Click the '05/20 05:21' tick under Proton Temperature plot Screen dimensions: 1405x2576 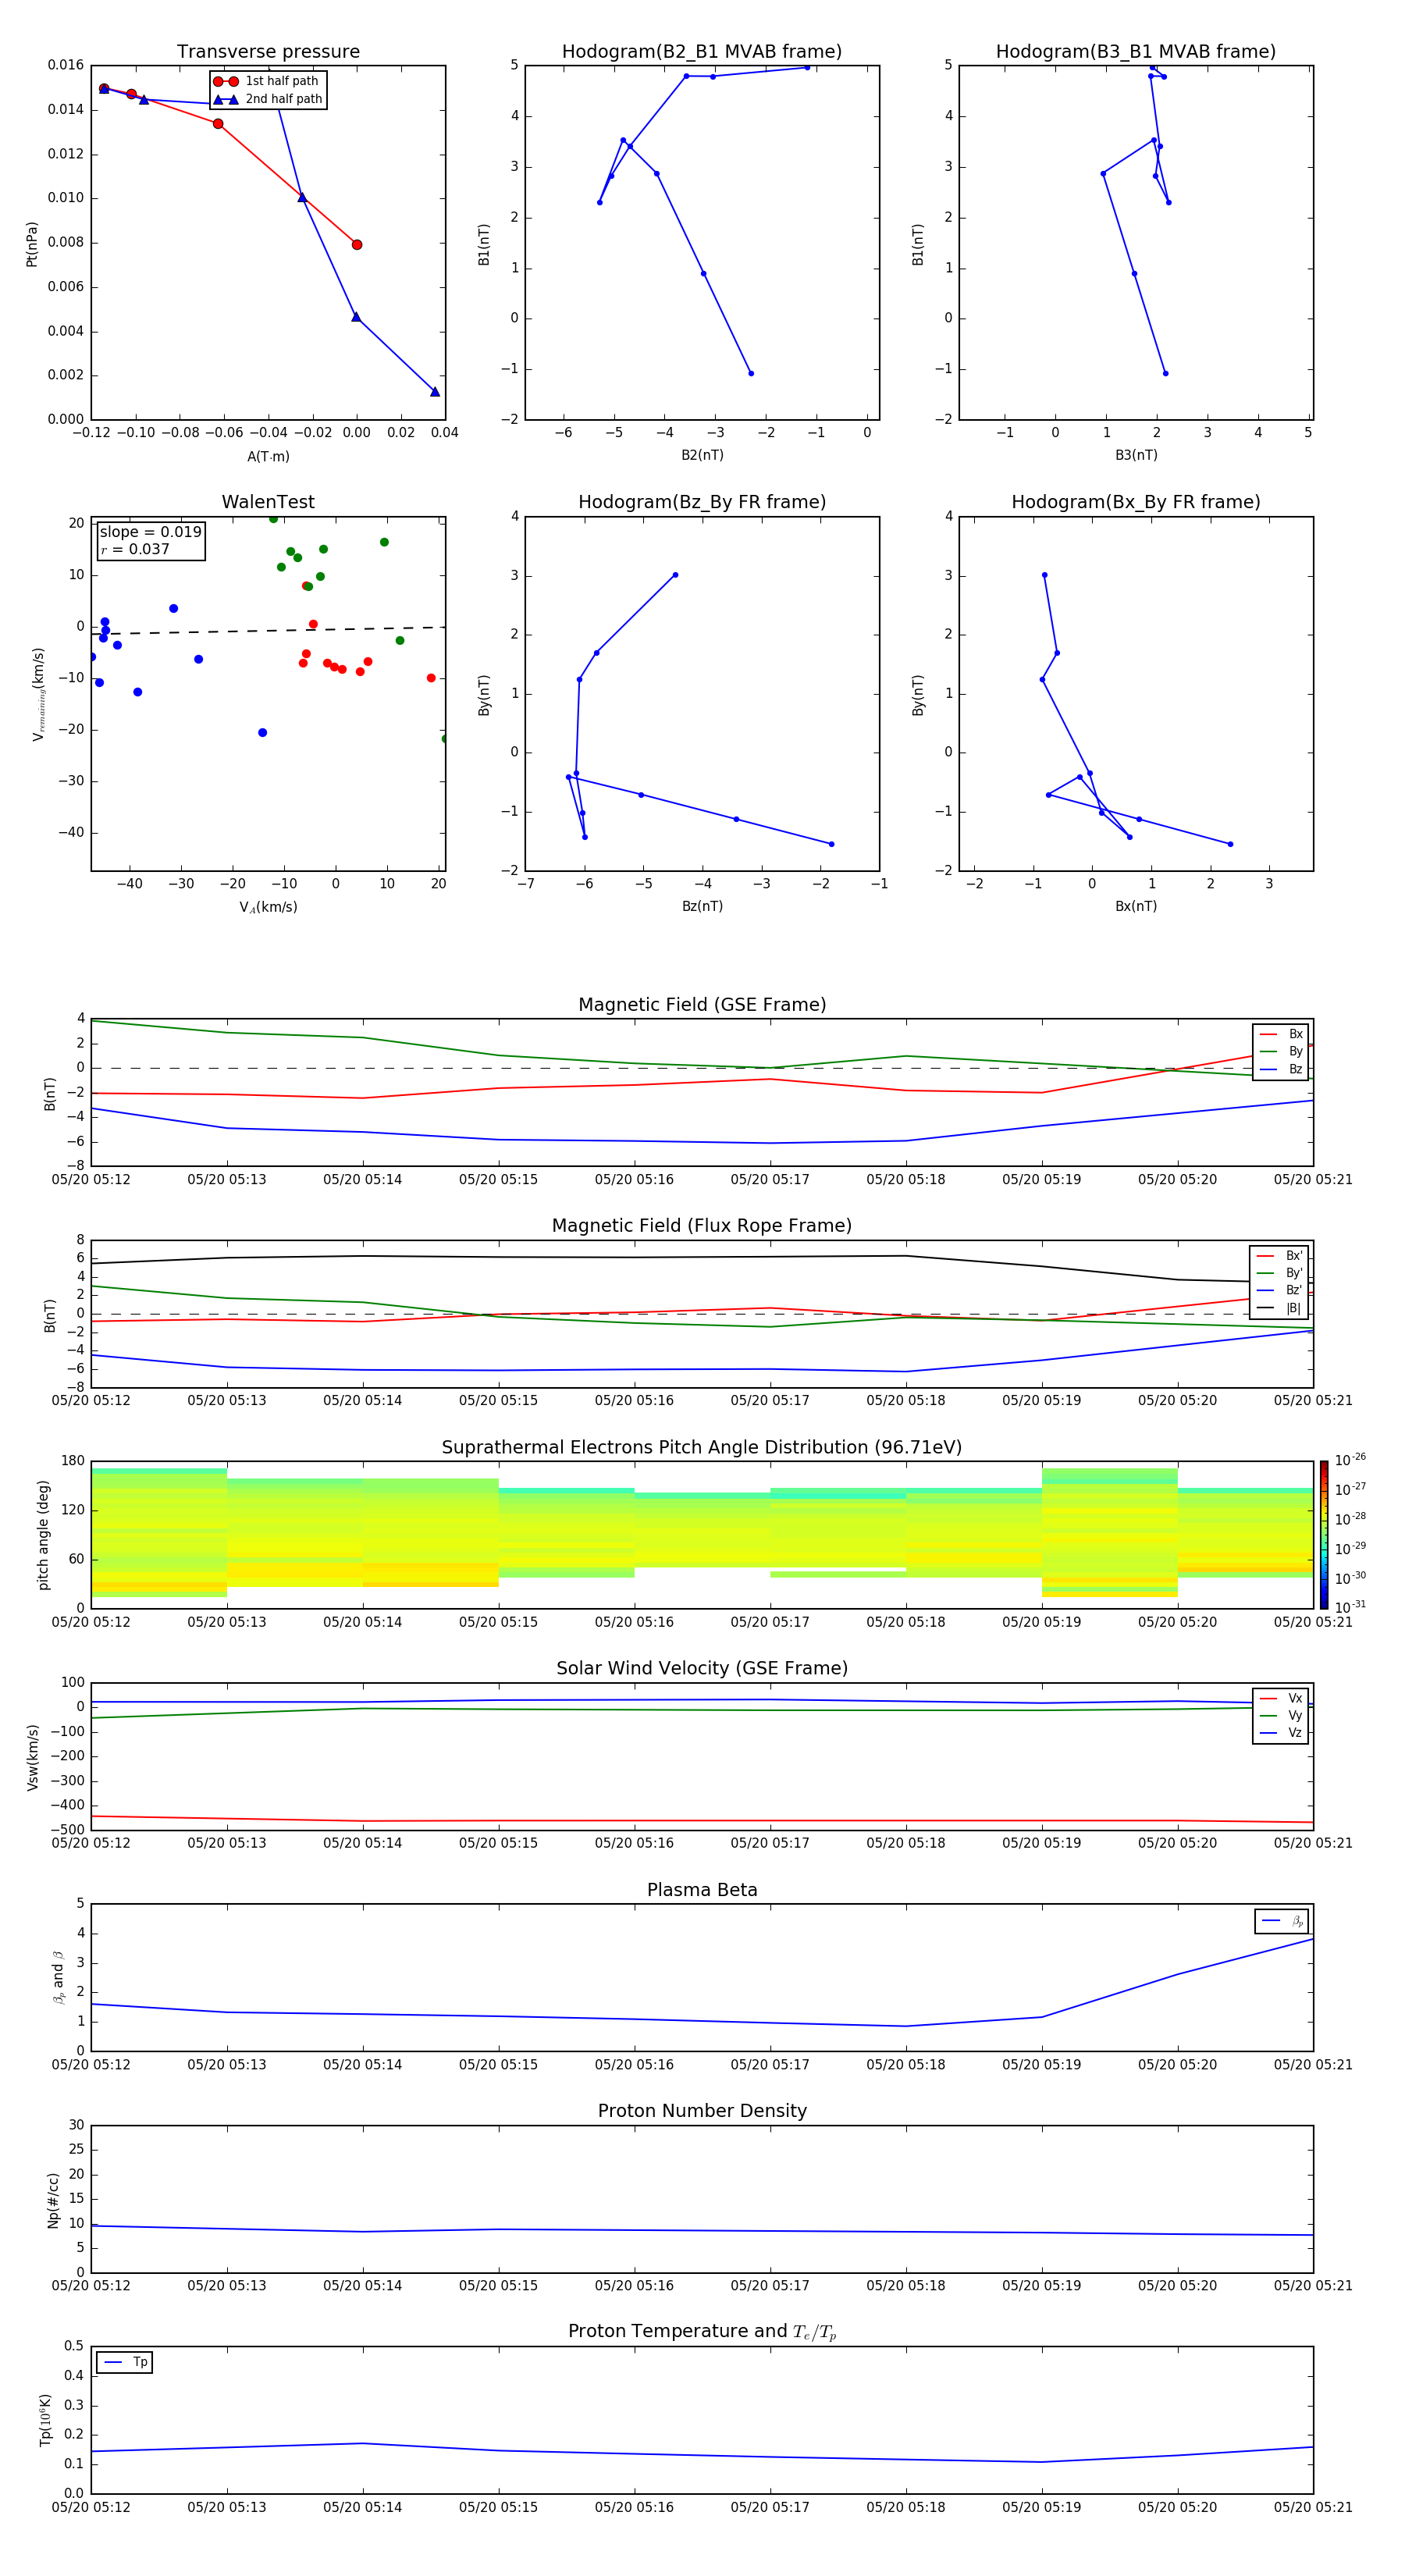pos(1313,2508)
